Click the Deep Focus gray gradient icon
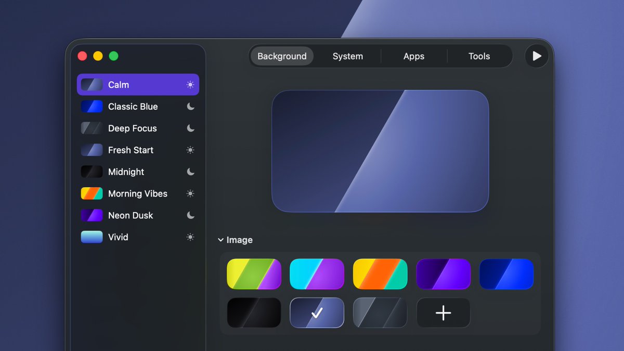The height and width of the screenshot is (351, 624). point(91,128)
